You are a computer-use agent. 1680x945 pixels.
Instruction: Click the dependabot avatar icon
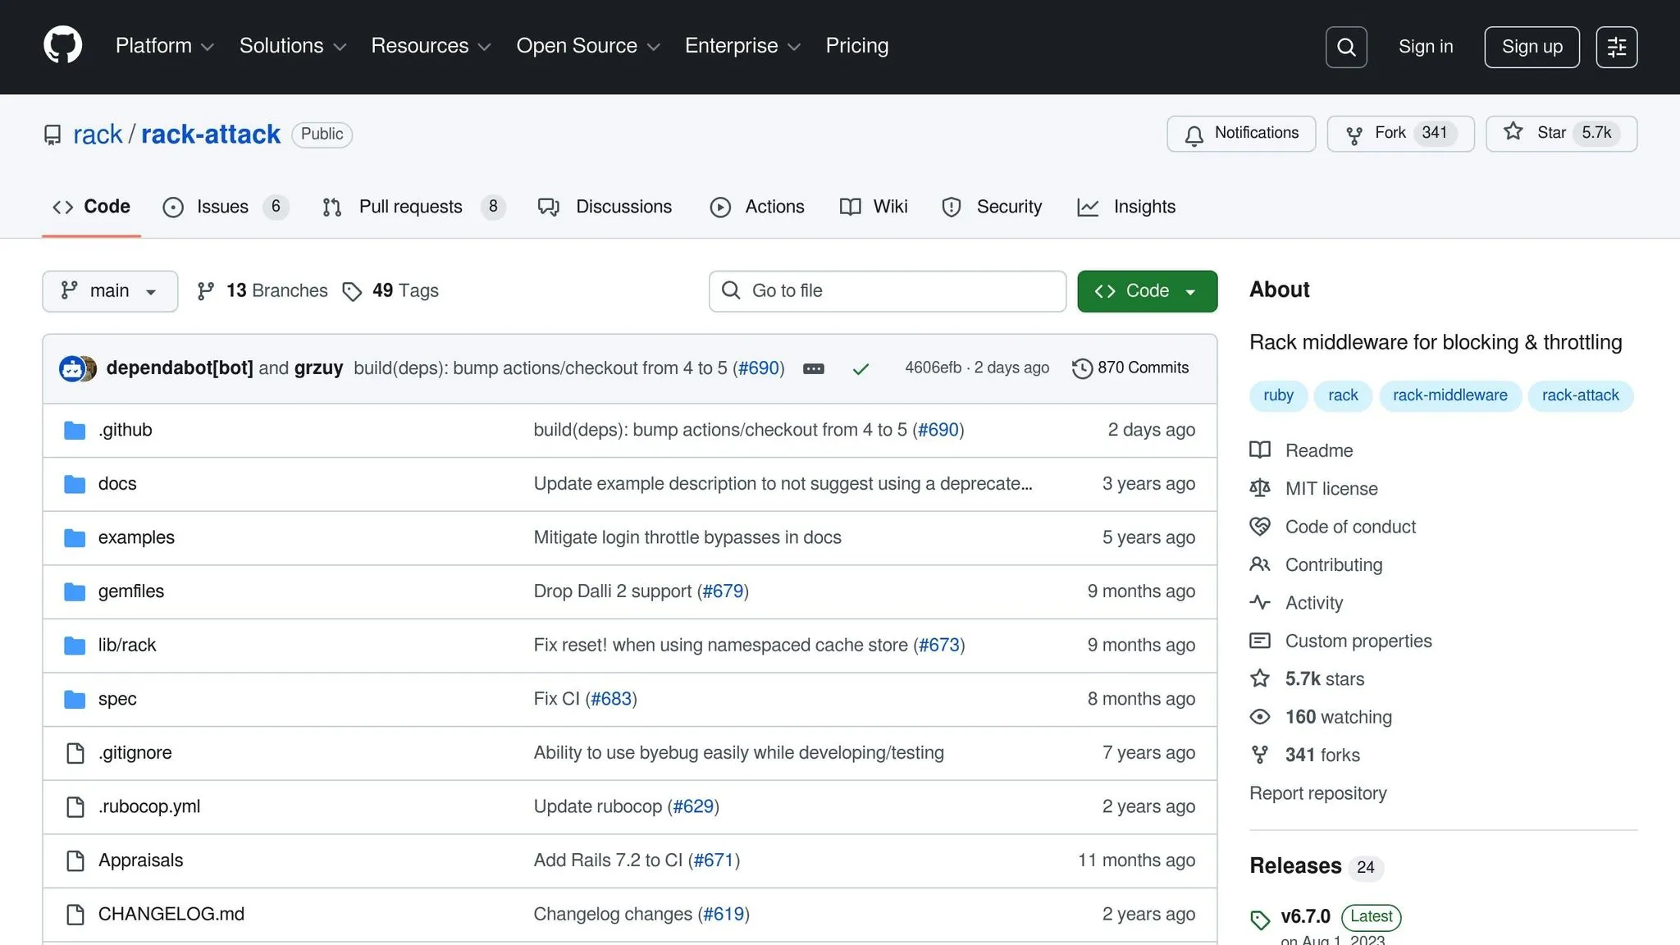[72, 368]
